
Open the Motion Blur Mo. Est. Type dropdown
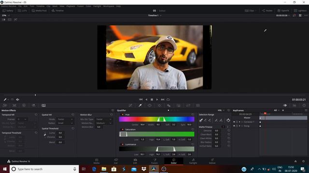coord(104,119)
